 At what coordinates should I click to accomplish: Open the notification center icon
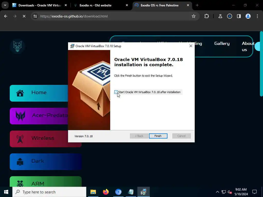tap(255, 192)
